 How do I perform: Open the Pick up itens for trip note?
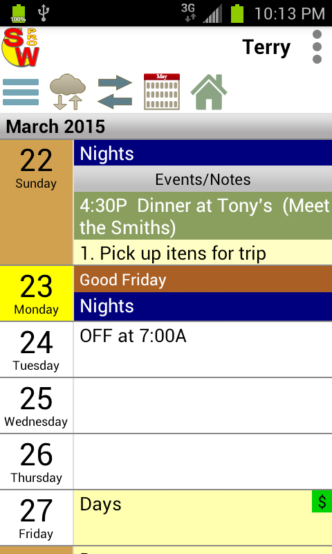point(203,252)
